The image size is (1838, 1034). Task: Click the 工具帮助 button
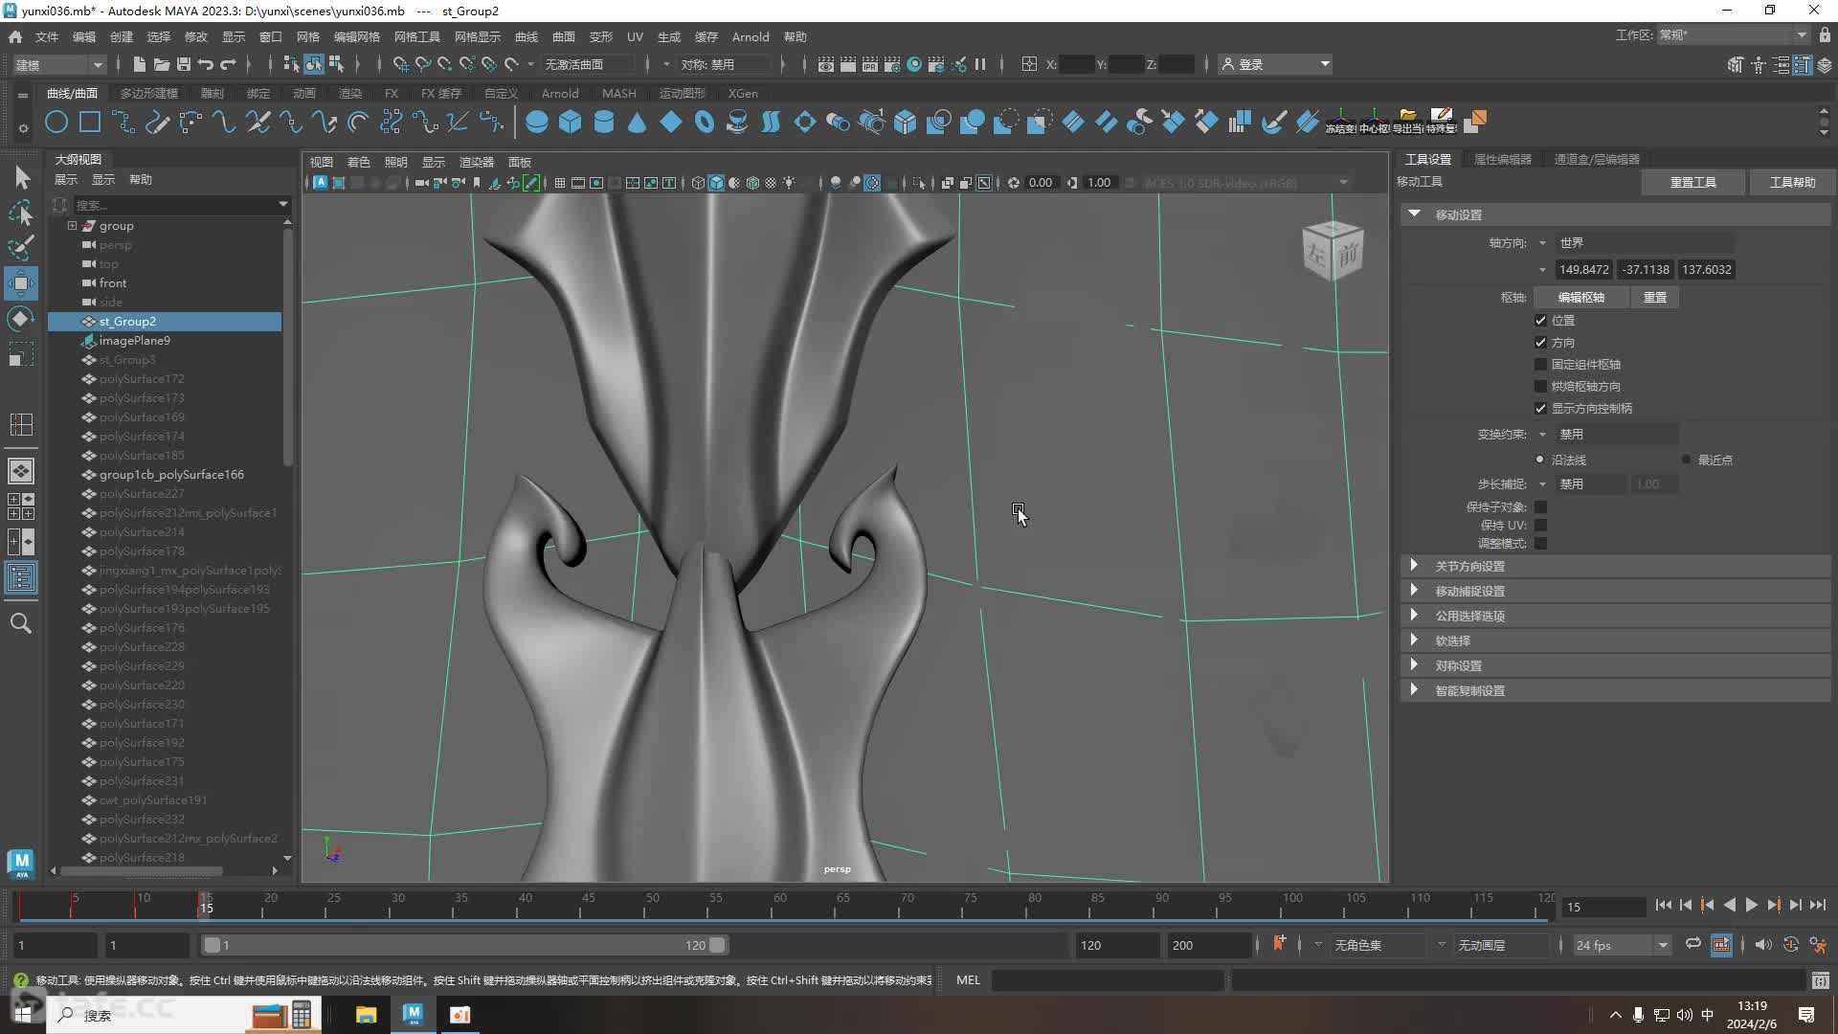tap(1793, 182)
